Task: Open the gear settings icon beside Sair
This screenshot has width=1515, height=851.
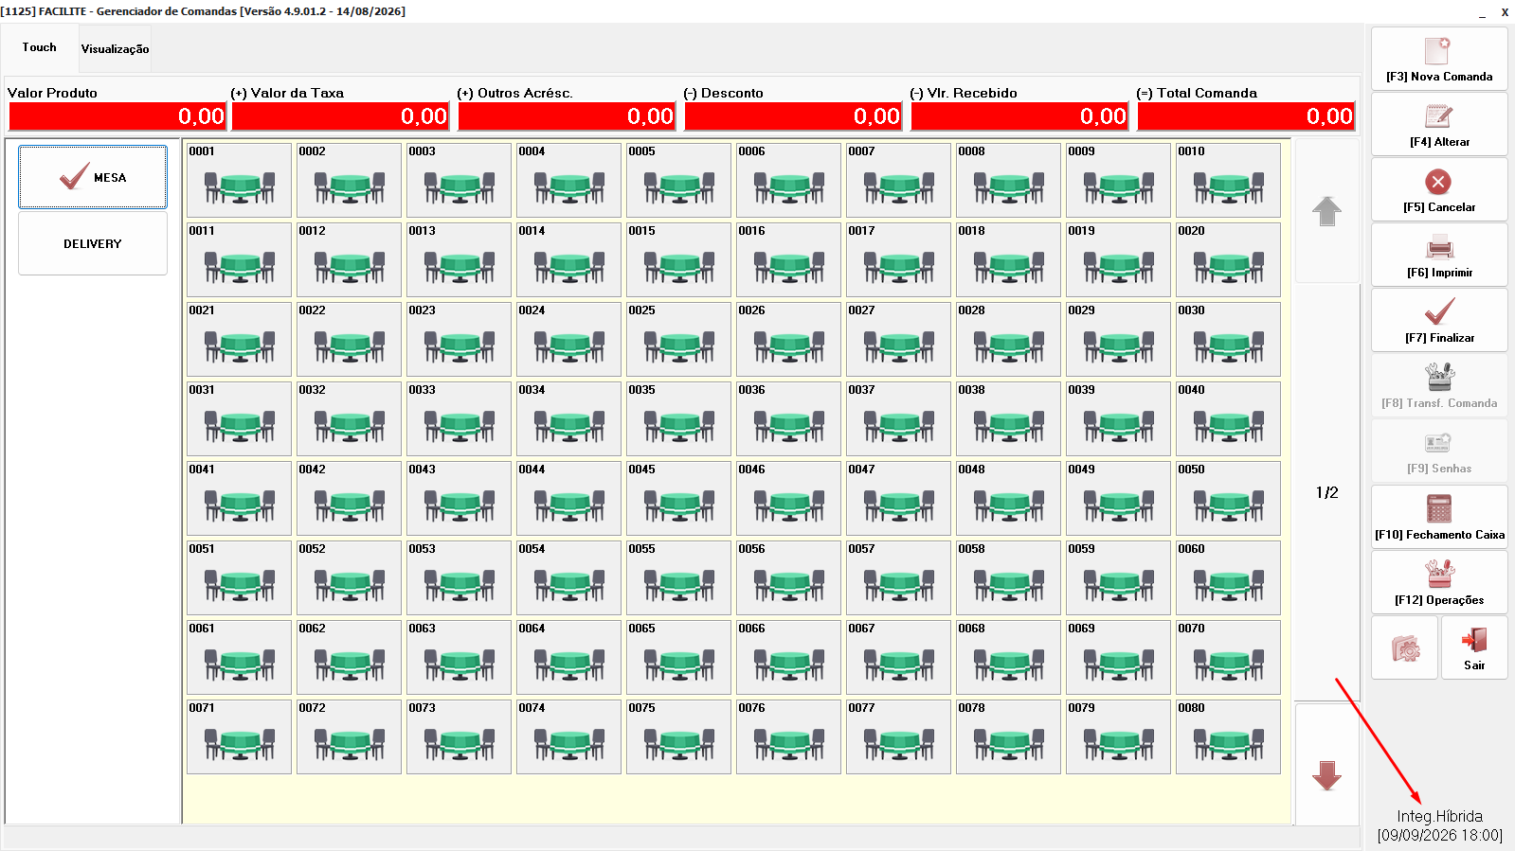Action: [1405, 647]
